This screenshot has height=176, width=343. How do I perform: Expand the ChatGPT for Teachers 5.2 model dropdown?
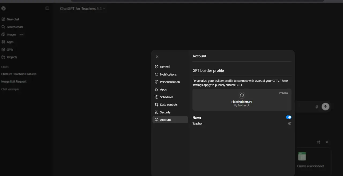(x=83, y=9)
